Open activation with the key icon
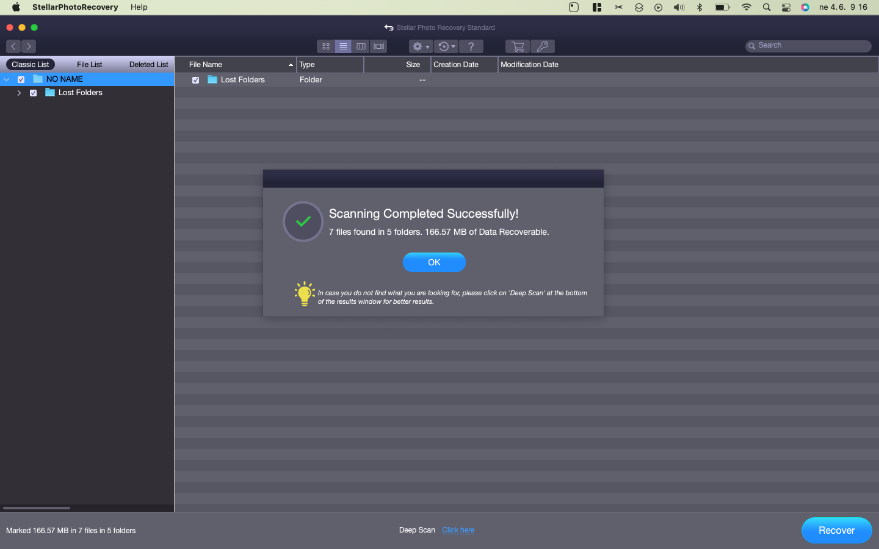 point(543,46)
